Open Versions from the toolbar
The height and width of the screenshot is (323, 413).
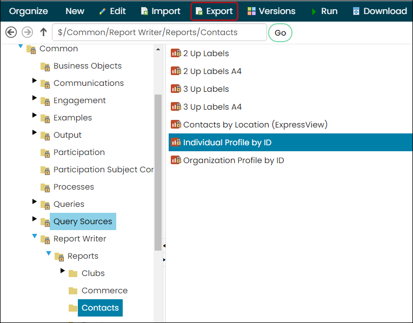pos(271,11)
